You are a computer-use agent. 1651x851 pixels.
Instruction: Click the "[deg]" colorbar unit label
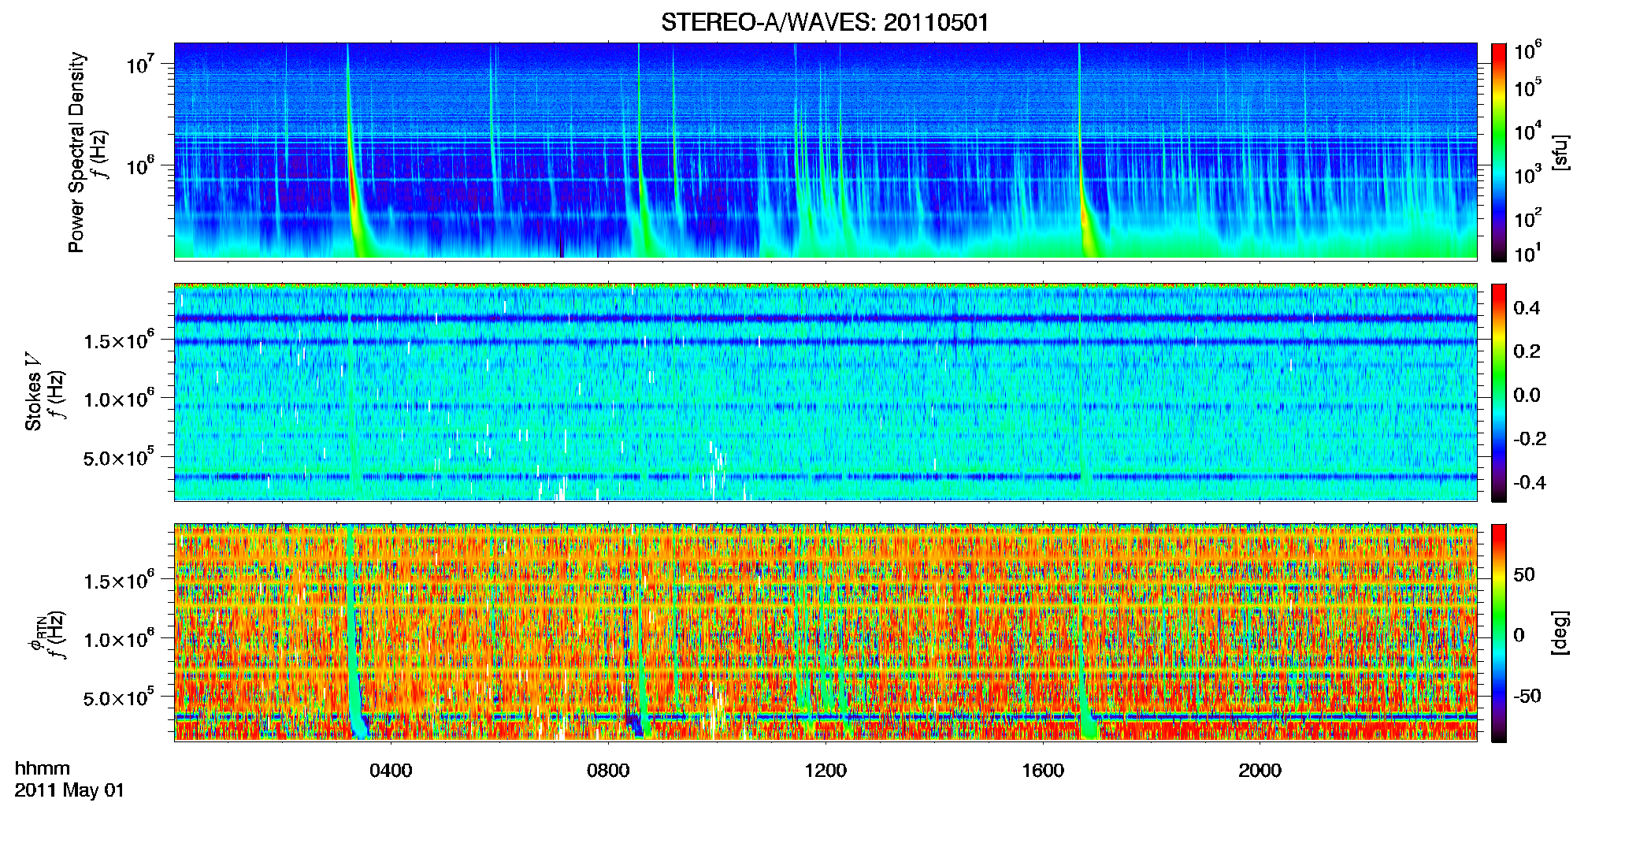1560,633
